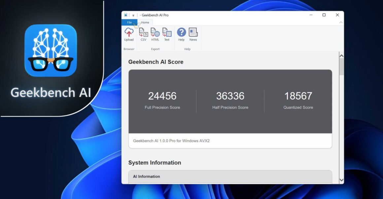The width and height of the screenshot is (383, 199).
Task: Open the File ribbon tab
Action: [x=129, y=22]
